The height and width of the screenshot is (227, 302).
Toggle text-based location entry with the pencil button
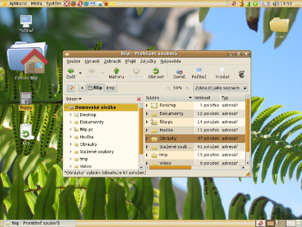tap(71, 88)
